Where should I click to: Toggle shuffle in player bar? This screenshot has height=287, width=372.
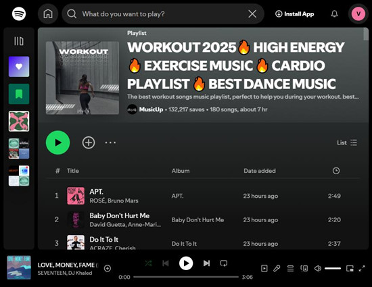coord(148,263)
